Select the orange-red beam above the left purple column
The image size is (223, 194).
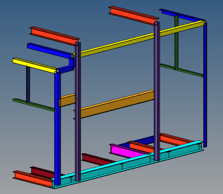(54, 36)
